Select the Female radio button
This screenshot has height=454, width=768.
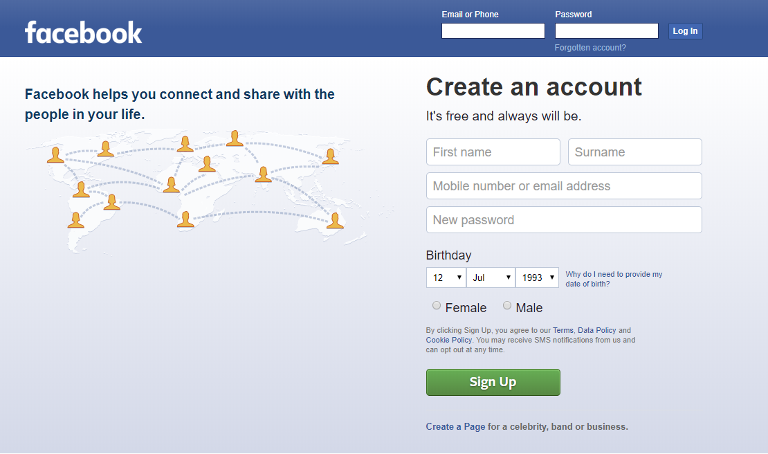point(437,305)
